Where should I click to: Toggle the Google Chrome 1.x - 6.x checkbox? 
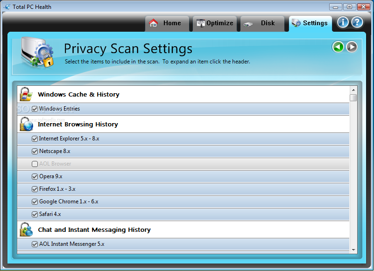35,202
